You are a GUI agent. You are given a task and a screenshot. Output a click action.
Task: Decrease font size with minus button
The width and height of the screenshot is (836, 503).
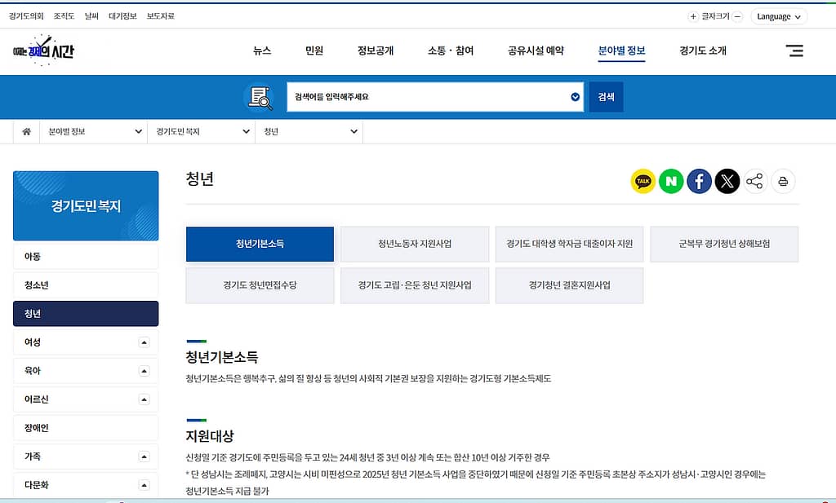737,16
